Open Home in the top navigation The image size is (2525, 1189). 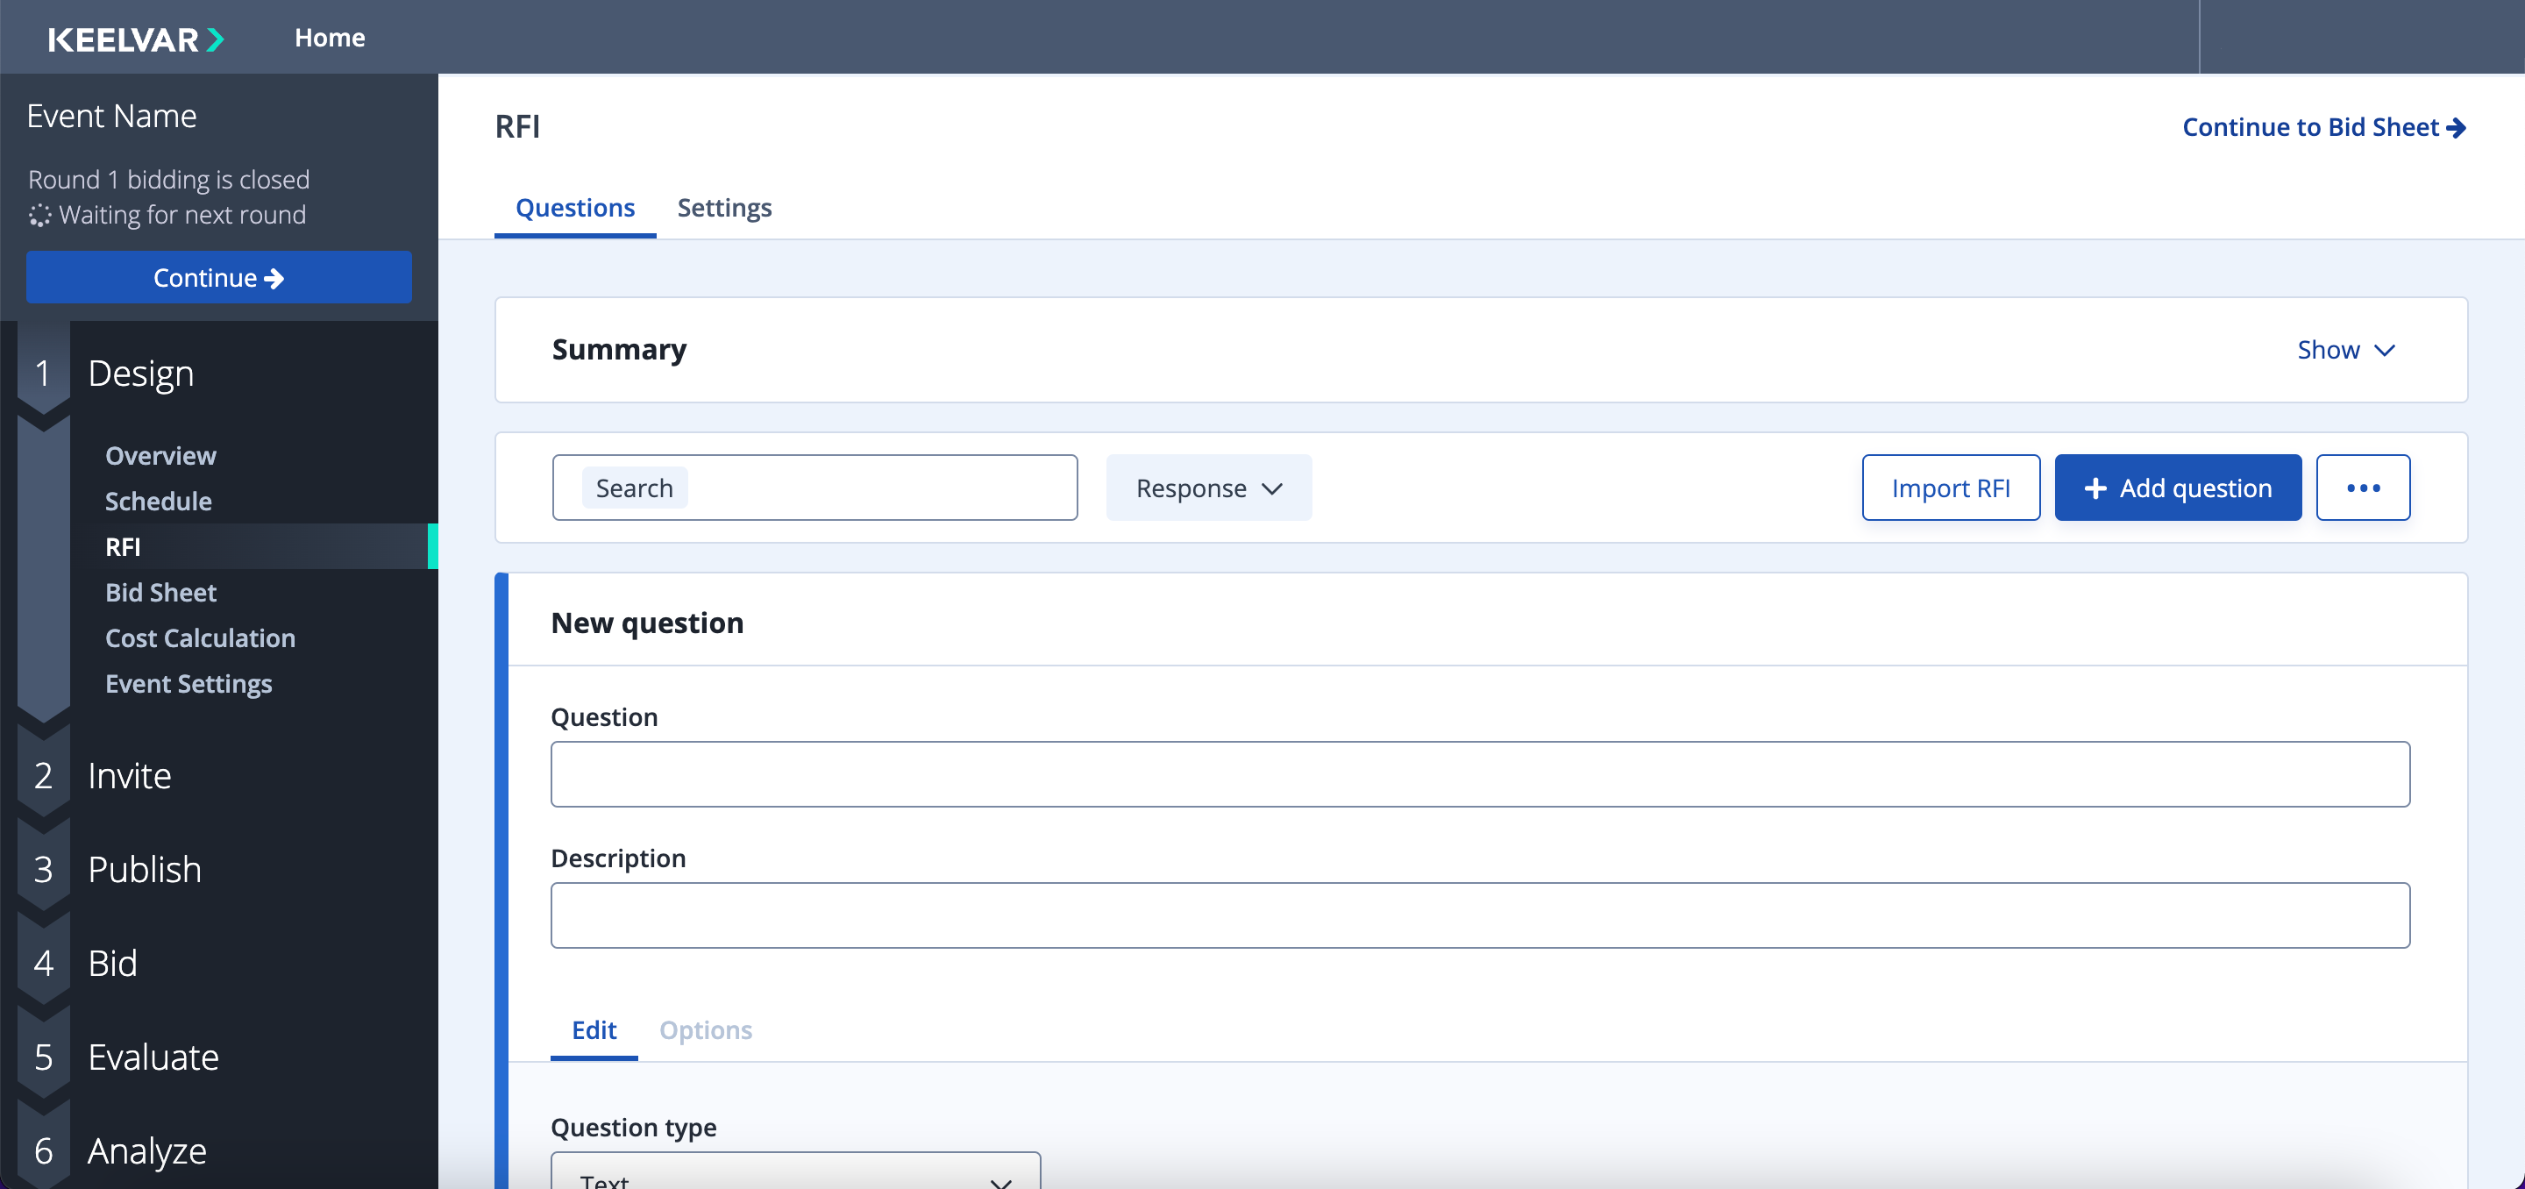pyautogui.click(x=330, y=37)
